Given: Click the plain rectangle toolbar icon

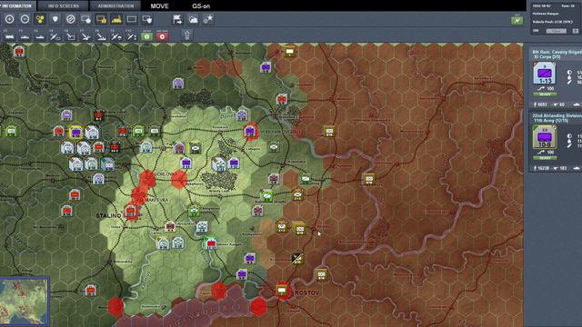Looking at the screenshot, I should 132,19.
